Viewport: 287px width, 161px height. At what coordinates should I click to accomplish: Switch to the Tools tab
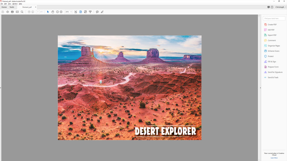(x=12, y=7)
